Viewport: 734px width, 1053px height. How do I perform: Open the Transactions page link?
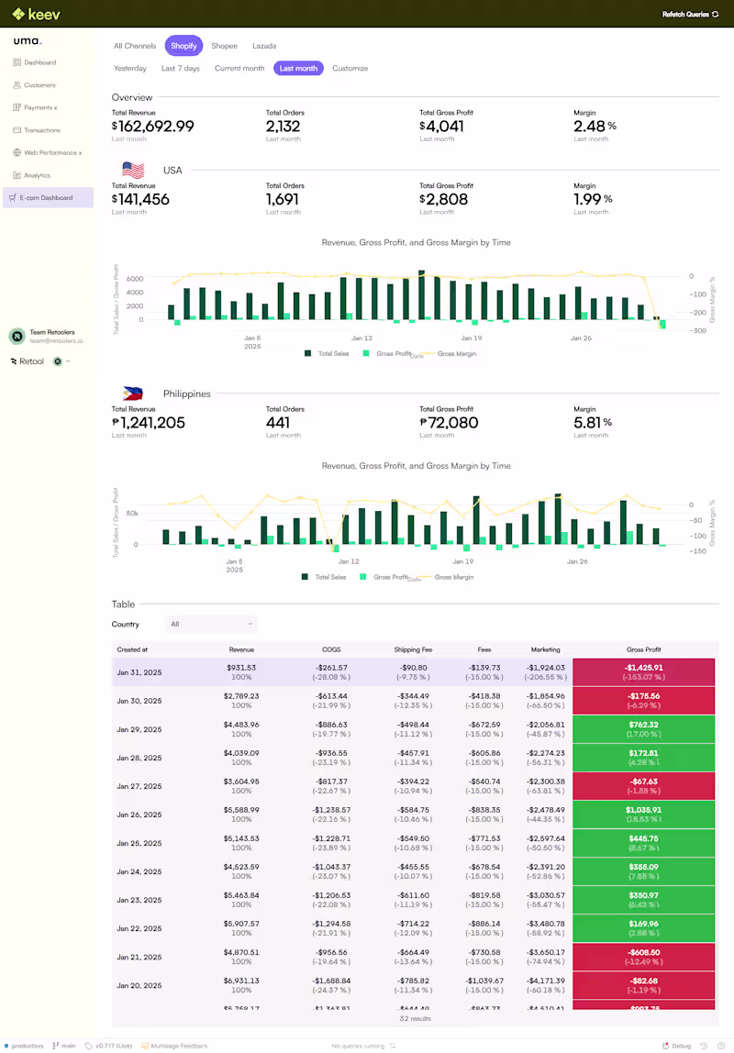pos(42,130)
